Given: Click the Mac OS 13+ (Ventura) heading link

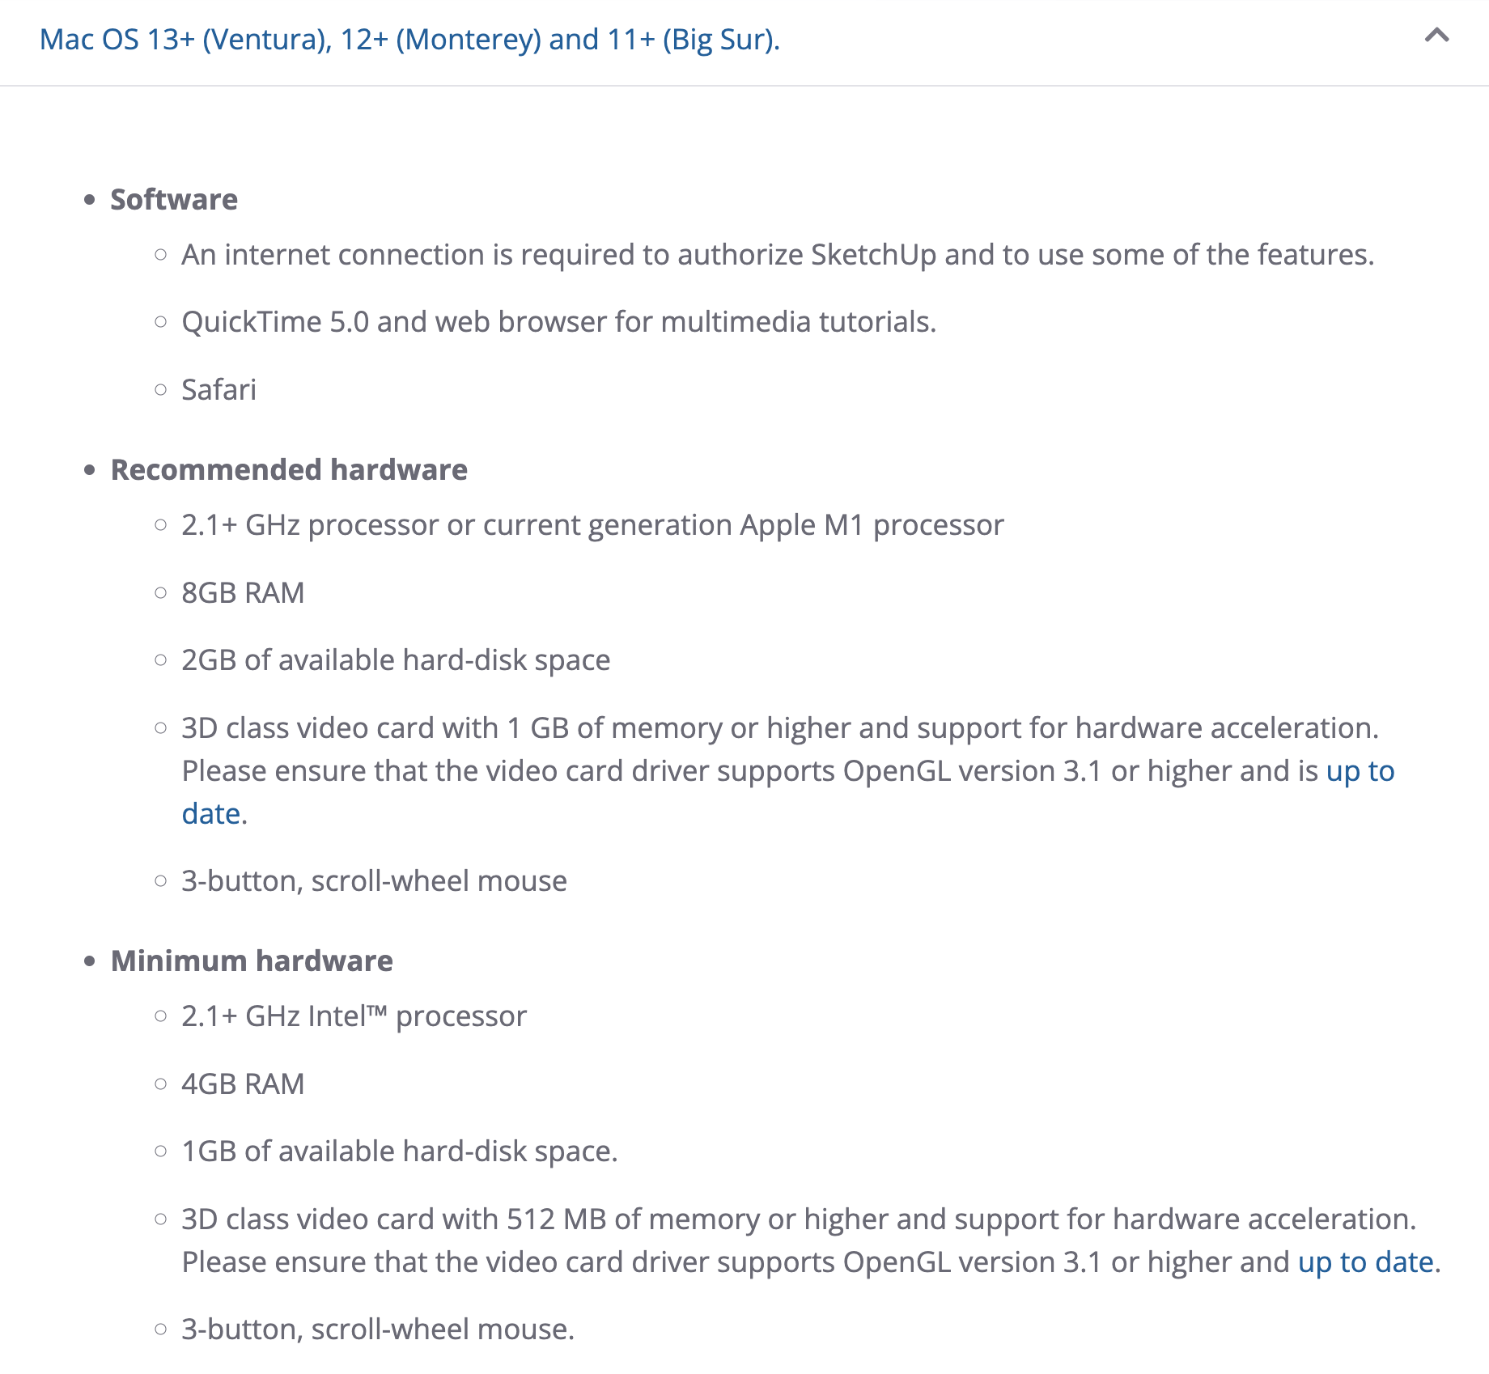Looking at the screenshot, I should click(409, 40).
